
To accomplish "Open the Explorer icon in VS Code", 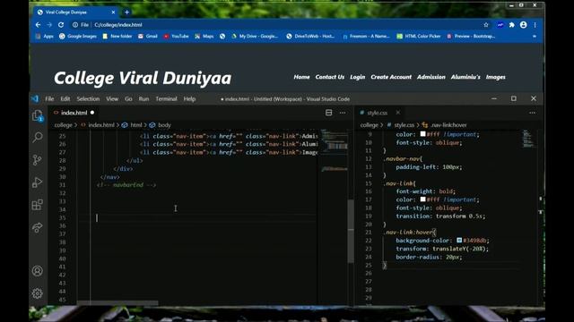I will tap(38, 115).
